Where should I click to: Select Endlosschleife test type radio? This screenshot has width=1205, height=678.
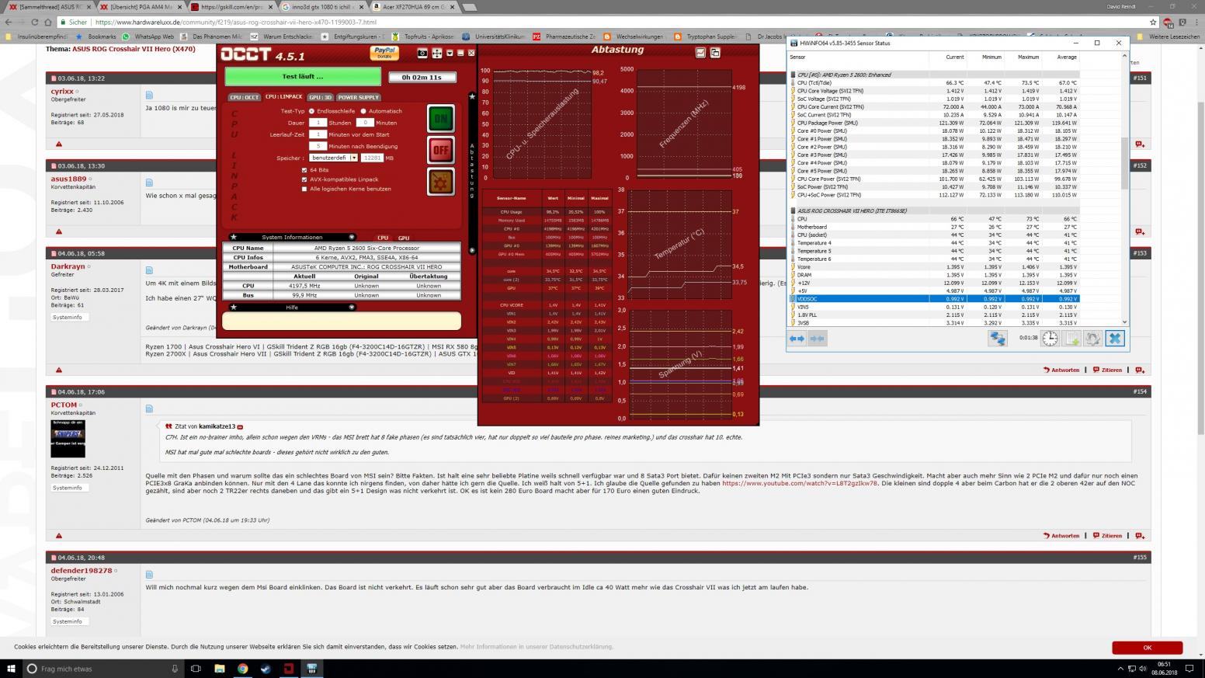pos(311,111)
